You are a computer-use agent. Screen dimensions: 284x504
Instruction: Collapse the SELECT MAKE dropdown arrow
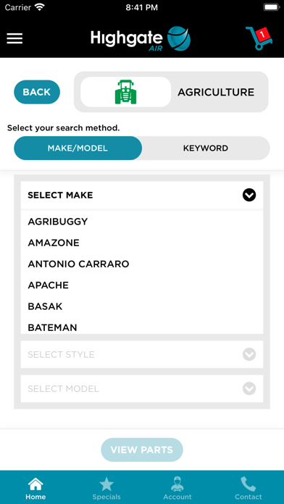point(249,195)
